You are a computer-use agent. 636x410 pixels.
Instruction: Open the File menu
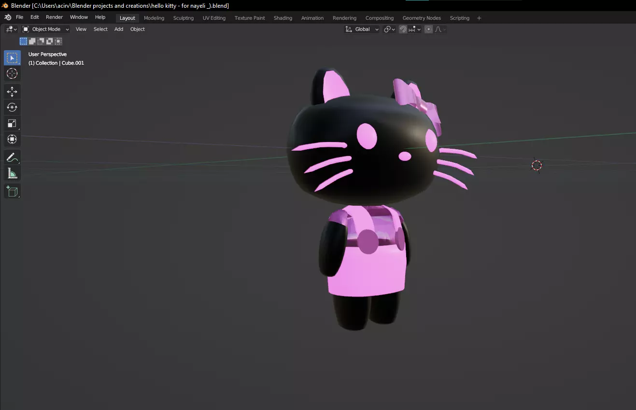(20, 17)
